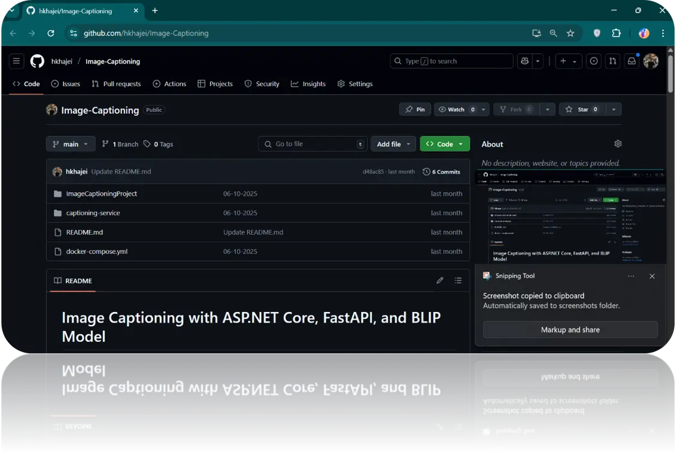
Task: Open the green Code dropdown
Action: pos(444,144)
